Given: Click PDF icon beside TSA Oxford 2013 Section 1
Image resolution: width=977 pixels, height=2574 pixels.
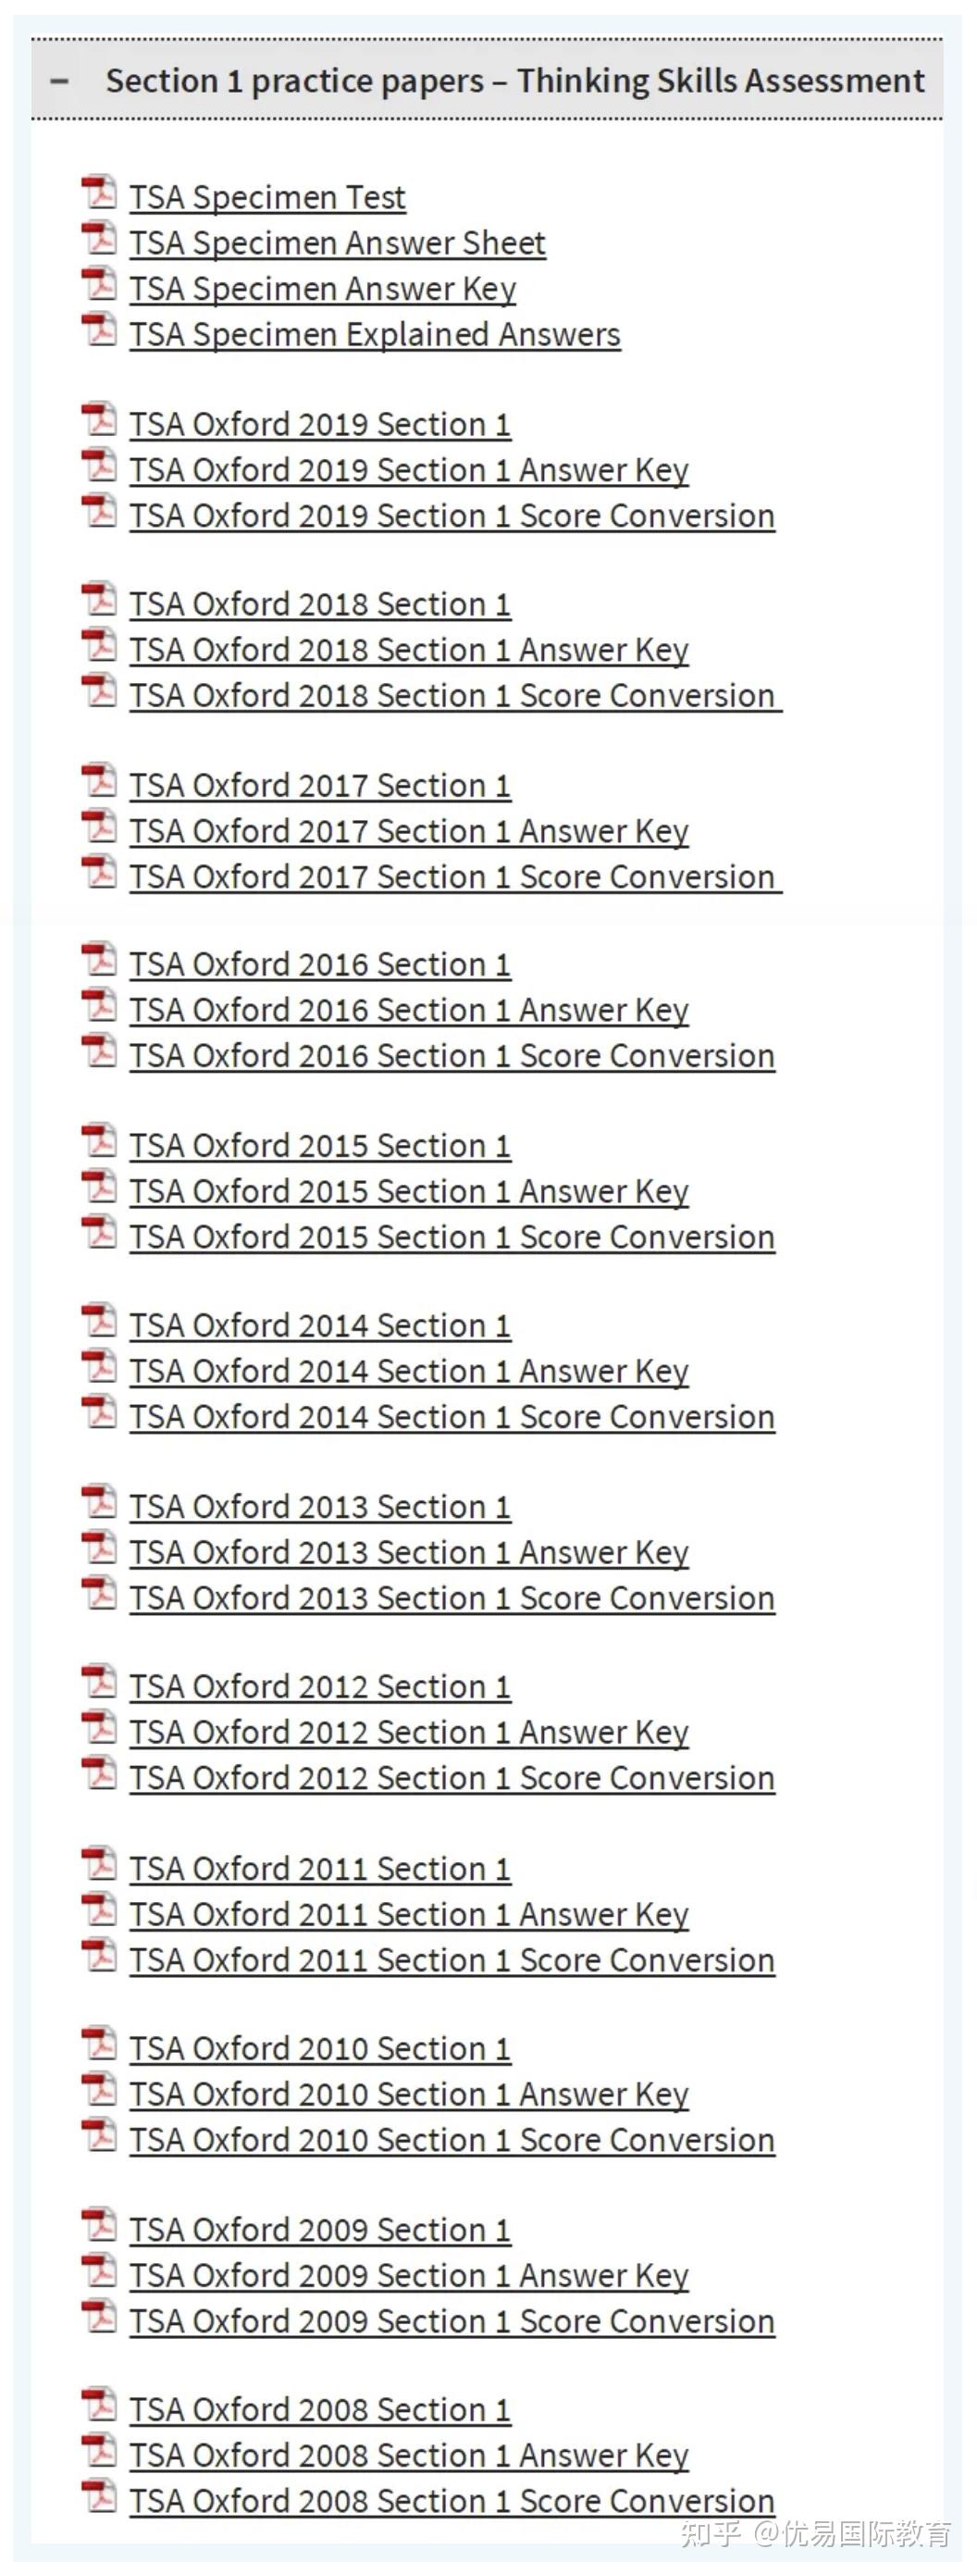Looking at the screenshot, I should [99, 1502].
